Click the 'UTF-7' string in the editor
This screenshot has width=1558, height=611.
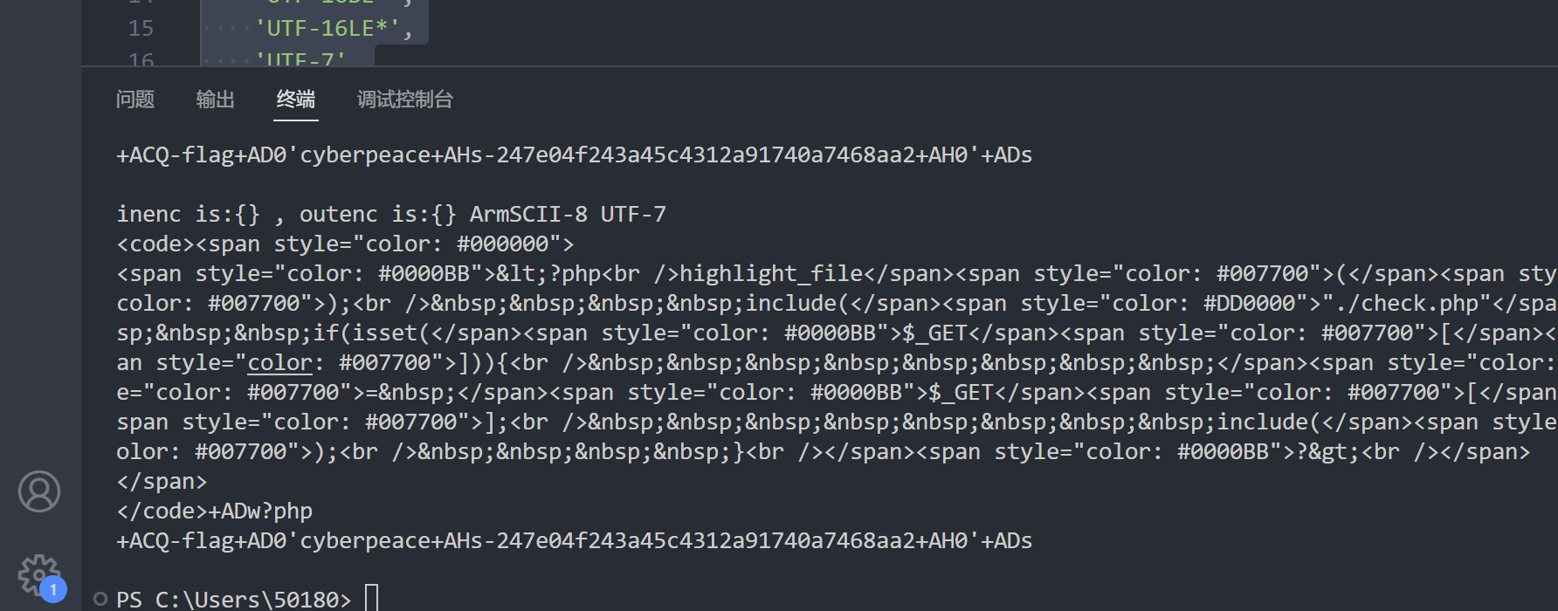(x=300, y=59)
